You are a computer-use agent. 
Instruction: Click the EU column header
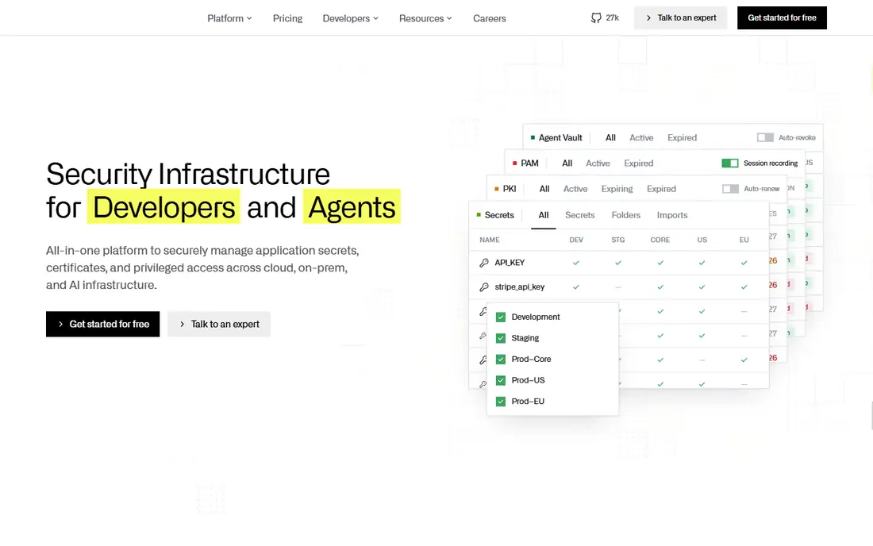744,240
